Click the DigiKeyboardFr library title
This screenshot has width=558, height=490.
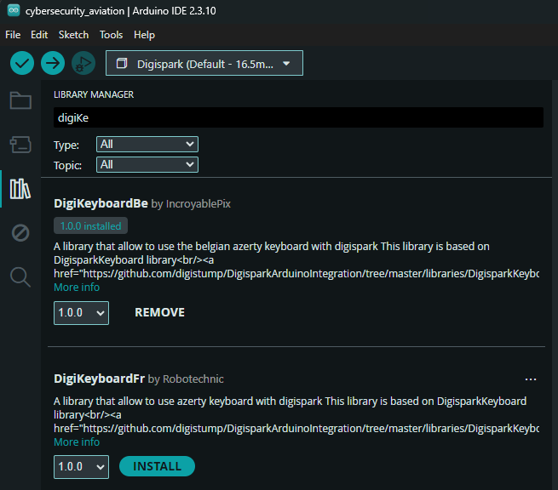point(100,379)
